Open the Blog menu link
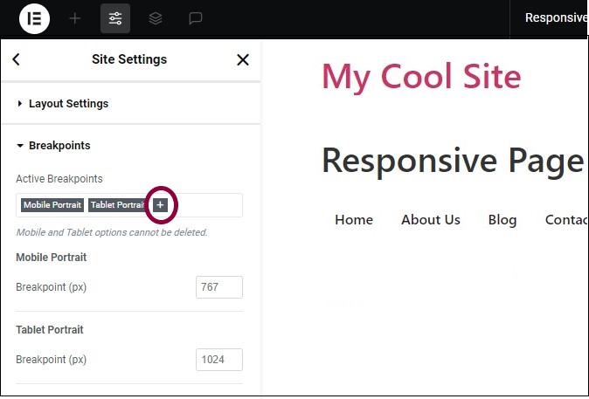 click(502, 220)
